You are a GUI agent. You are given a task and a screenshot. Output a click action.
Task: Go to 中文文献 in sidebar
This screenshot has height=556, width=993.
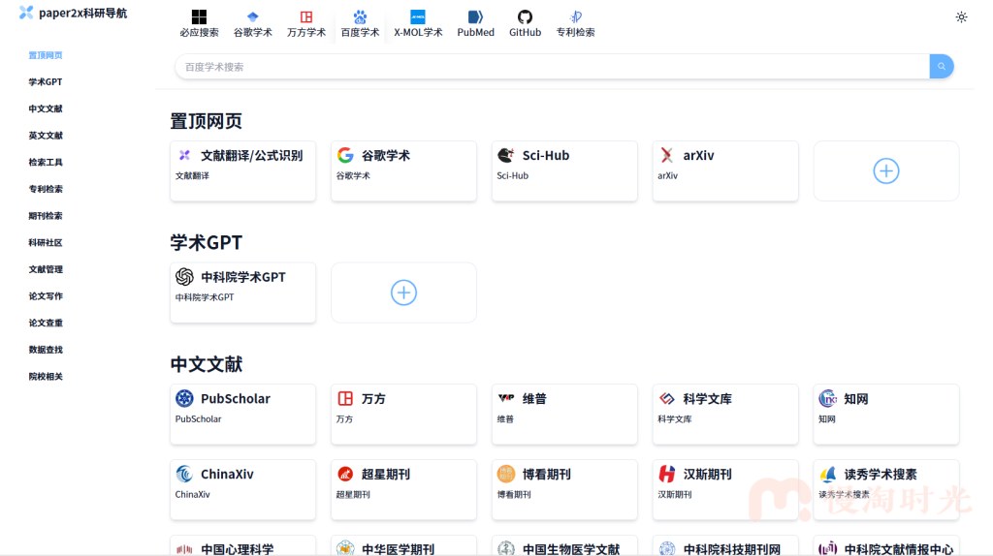(46, 108)
